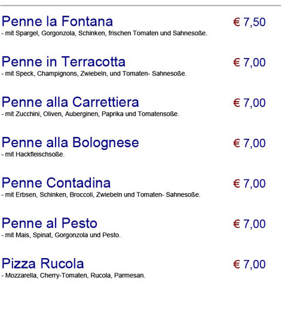Open the Penne alla Carrettiera item
This screenshot has width=287, height=312.
click(x=70, y=102)
